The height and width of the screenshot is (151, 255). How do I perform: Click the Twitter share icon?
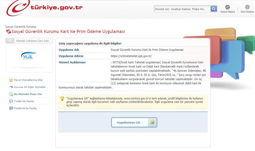coord(11,101)
